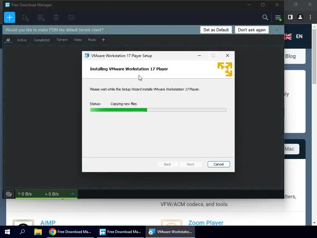Minimize the Free Download Manager window
317x238 pixels.
click(249, 5)
